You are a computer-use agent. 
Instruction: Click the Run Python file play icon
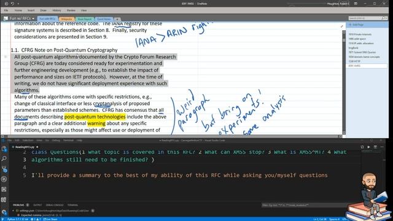(368, 147)
